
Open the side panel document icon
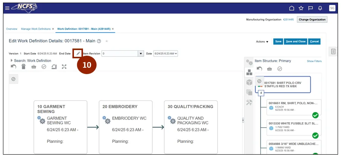(x=333, y=52)
